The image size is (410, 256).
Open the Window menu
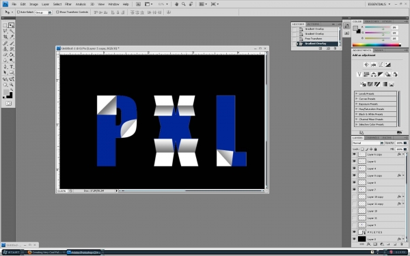pyautogui.click(x=113, y=4)
